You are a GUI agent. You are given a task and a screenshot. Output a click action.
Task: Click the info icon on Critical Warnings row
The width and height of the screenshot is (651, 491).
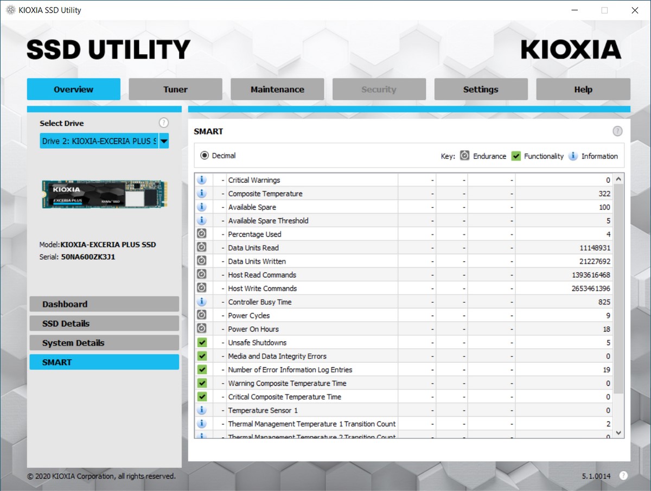(x=202, y=180)
